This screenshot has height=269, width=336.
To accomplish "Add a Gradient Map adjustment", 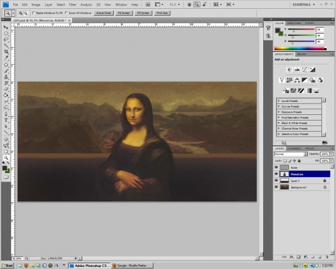I will 309,91.
